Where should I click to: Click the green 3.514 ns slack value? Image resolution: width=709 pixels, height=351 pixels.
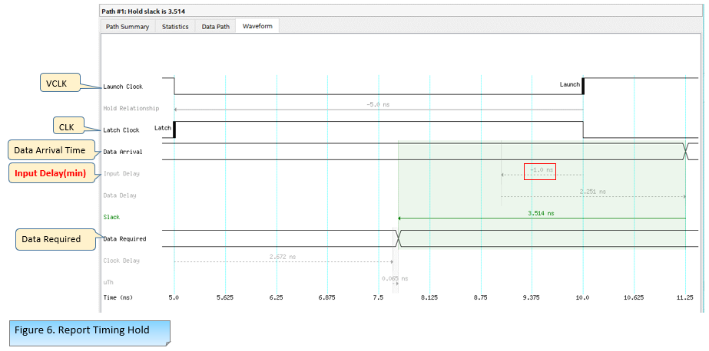pyautogui.click(x=542, y=213)
